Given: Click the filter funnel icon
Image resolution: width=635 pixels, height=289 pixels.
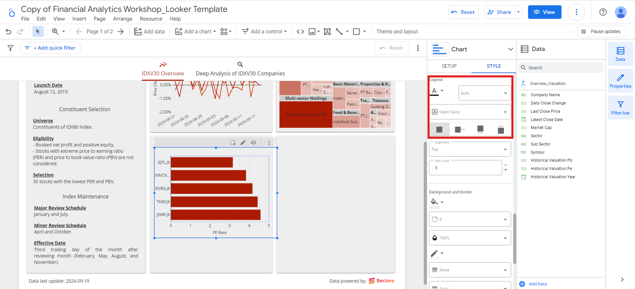Looking at the screenshot, I should pos(11,48).
